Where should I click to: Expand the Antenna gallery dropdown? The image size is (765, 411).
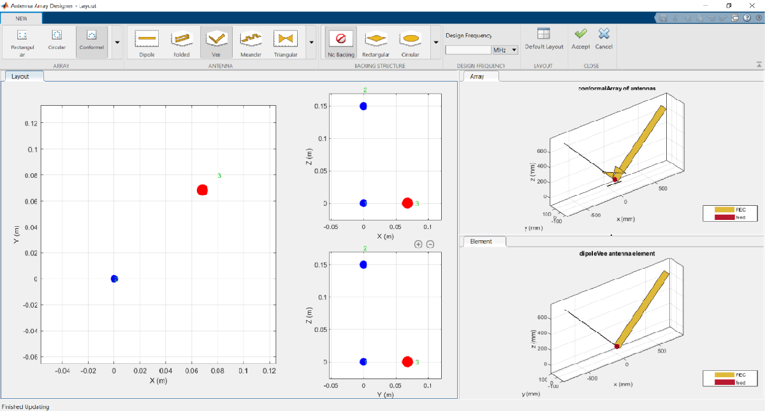point(311,43)
